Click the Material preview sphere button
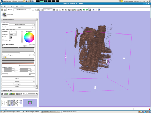This screenshot has width=151, height=113. (x=11, y=37)
